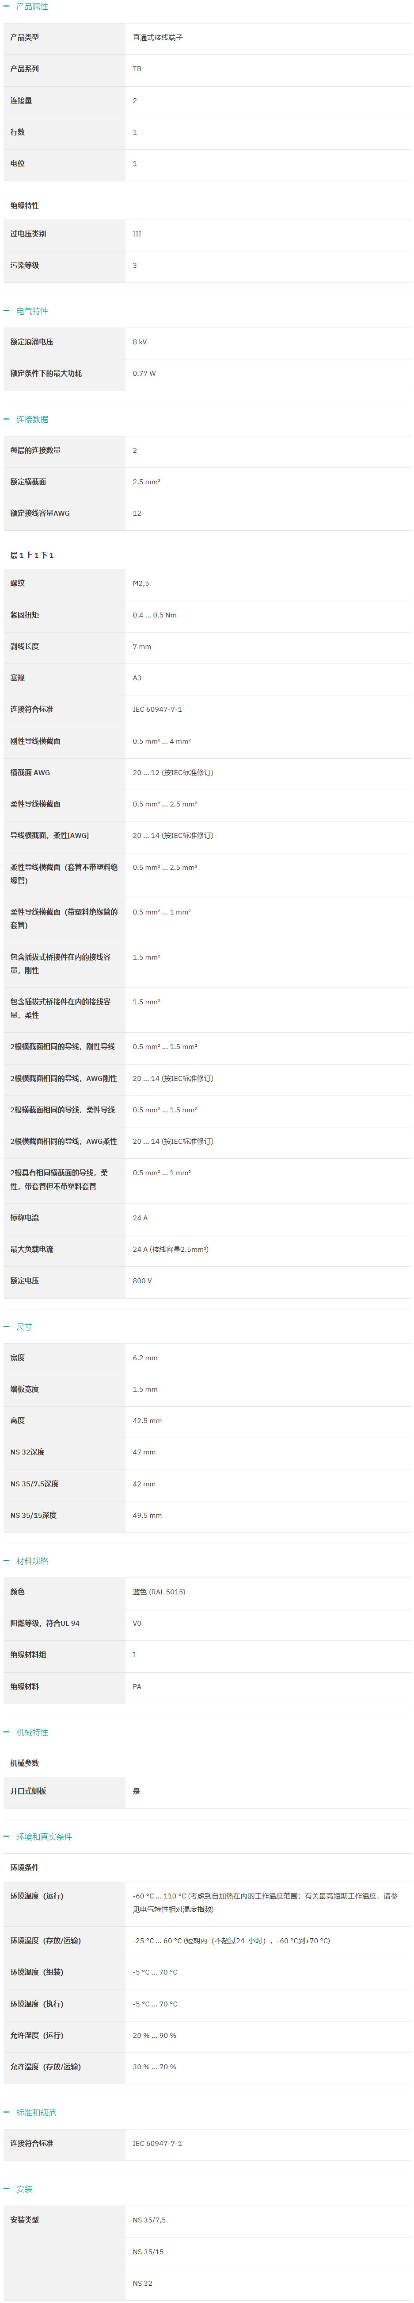The image size is (414, 2303).
Task: Select the 产品类型 label
Action: [25, 38]
